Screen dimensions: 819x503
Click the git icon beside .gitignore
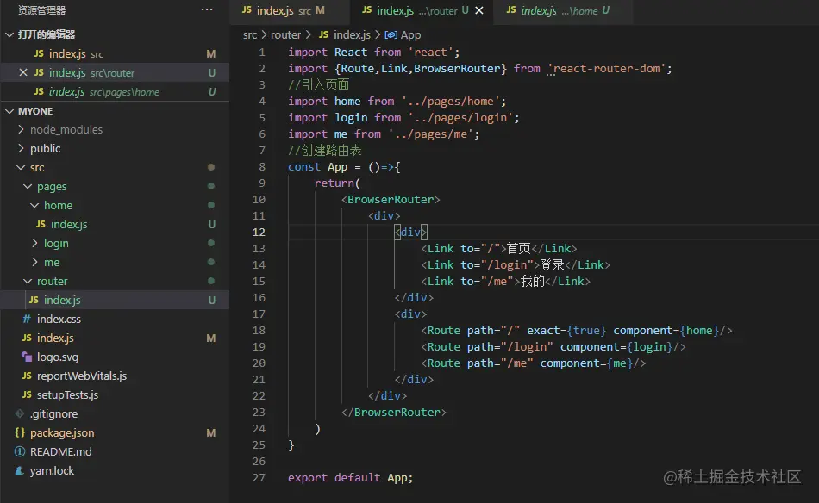(20, 413)
